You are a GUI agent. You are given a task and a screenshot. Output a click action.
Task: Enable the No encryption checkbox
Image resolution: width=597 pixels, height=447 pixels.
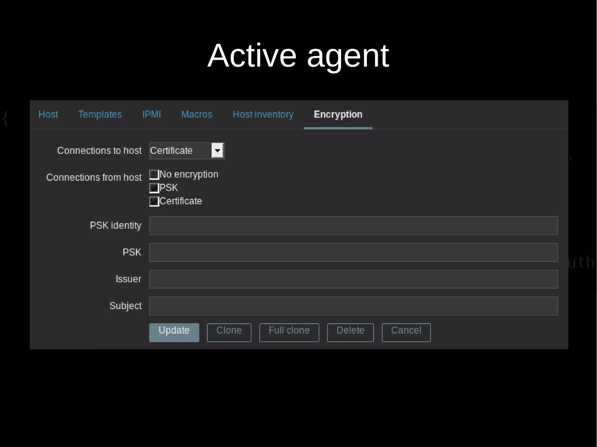pyautogui.click(x=154, y=174)
